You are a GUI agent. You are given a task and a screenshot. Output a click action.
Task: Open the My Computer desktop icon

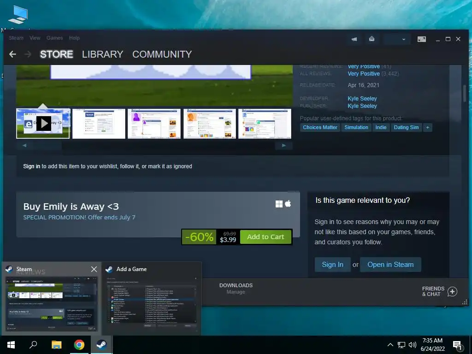(x=18, y=15)
